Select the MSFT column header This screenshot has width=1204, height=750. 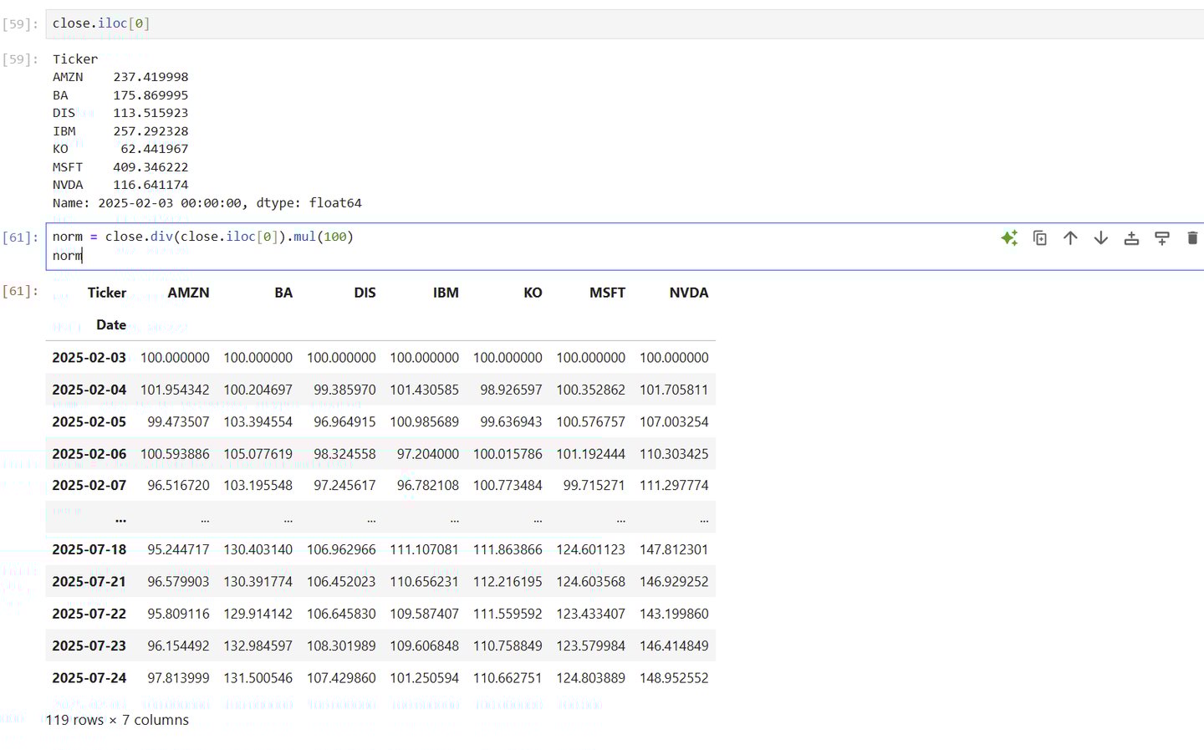pyautogui.click(x=607, y=293)
